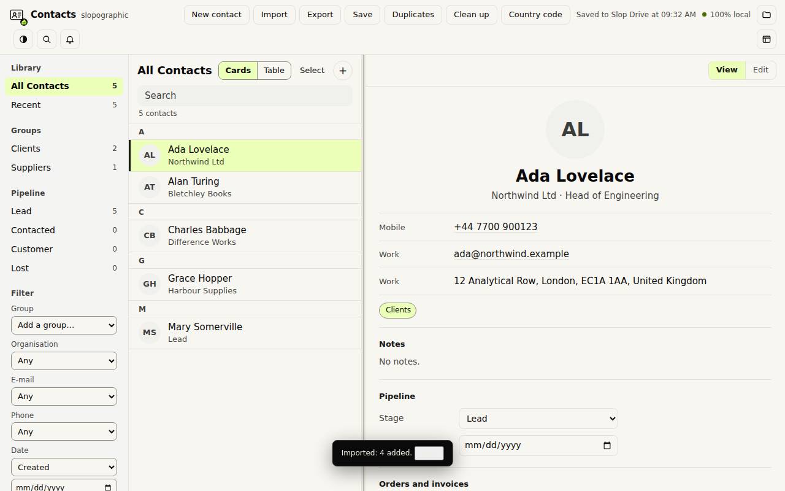Select All Contacts in Library
The height and width of the screenshot is (491, 785).
(x=64, y=86)
